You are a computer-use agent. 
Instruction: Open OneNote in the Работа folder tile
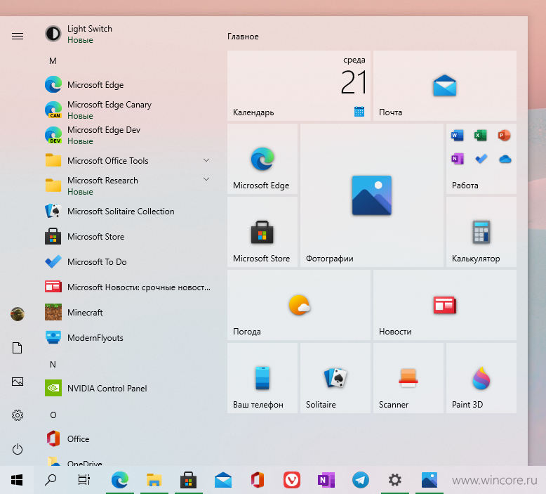click(x=457, y=159)
